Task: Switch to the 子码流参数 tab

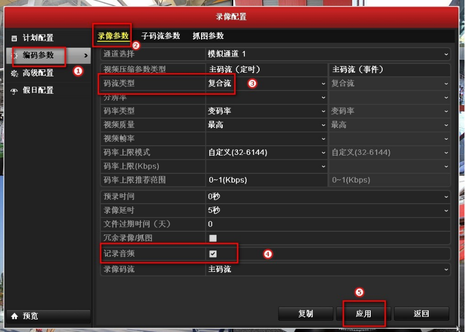Action: click(160, 36)
